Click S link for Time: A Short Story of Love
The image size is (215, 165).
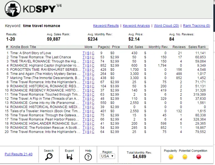point(88,53)
